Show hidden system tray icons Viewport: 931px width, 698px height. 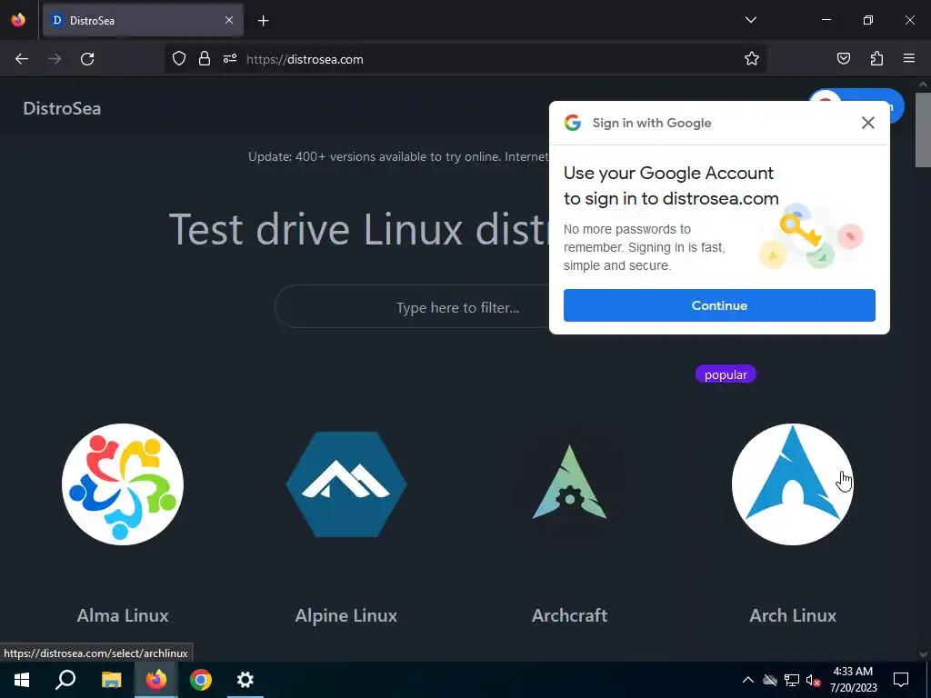[748, 680]
